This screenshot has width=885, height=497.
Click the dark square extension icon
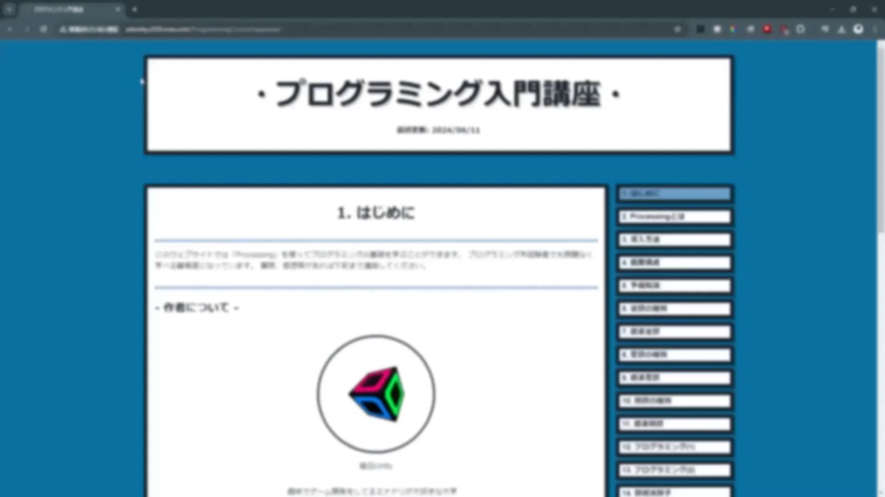[700, 29]
